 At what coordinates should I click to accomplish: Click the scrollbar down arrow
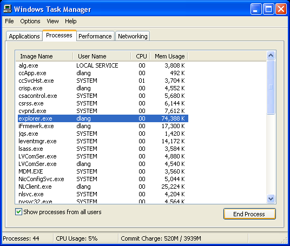(x=271, y=199)
